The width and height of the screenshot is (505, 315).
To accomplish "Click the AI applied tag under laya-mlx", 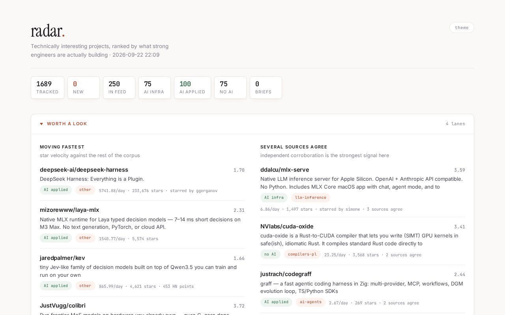I will coord(56,238).
